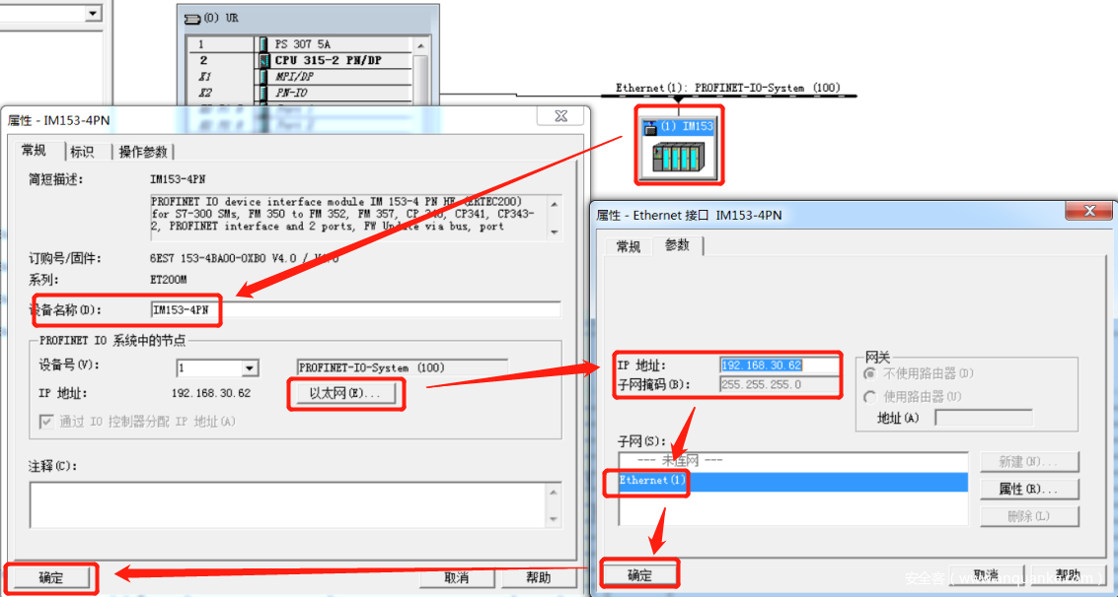
Task: Switch to the 操作参数 tab
Action: 143,152
